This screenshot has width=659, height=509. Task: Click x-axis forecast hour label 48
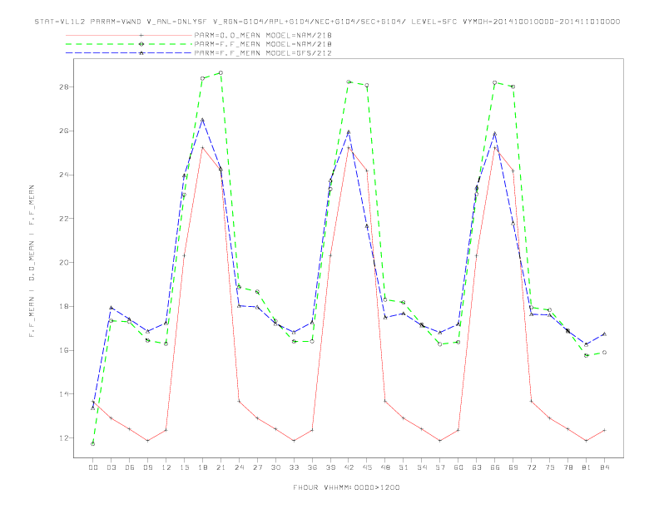pyautogui.click(x=385, y=467)
